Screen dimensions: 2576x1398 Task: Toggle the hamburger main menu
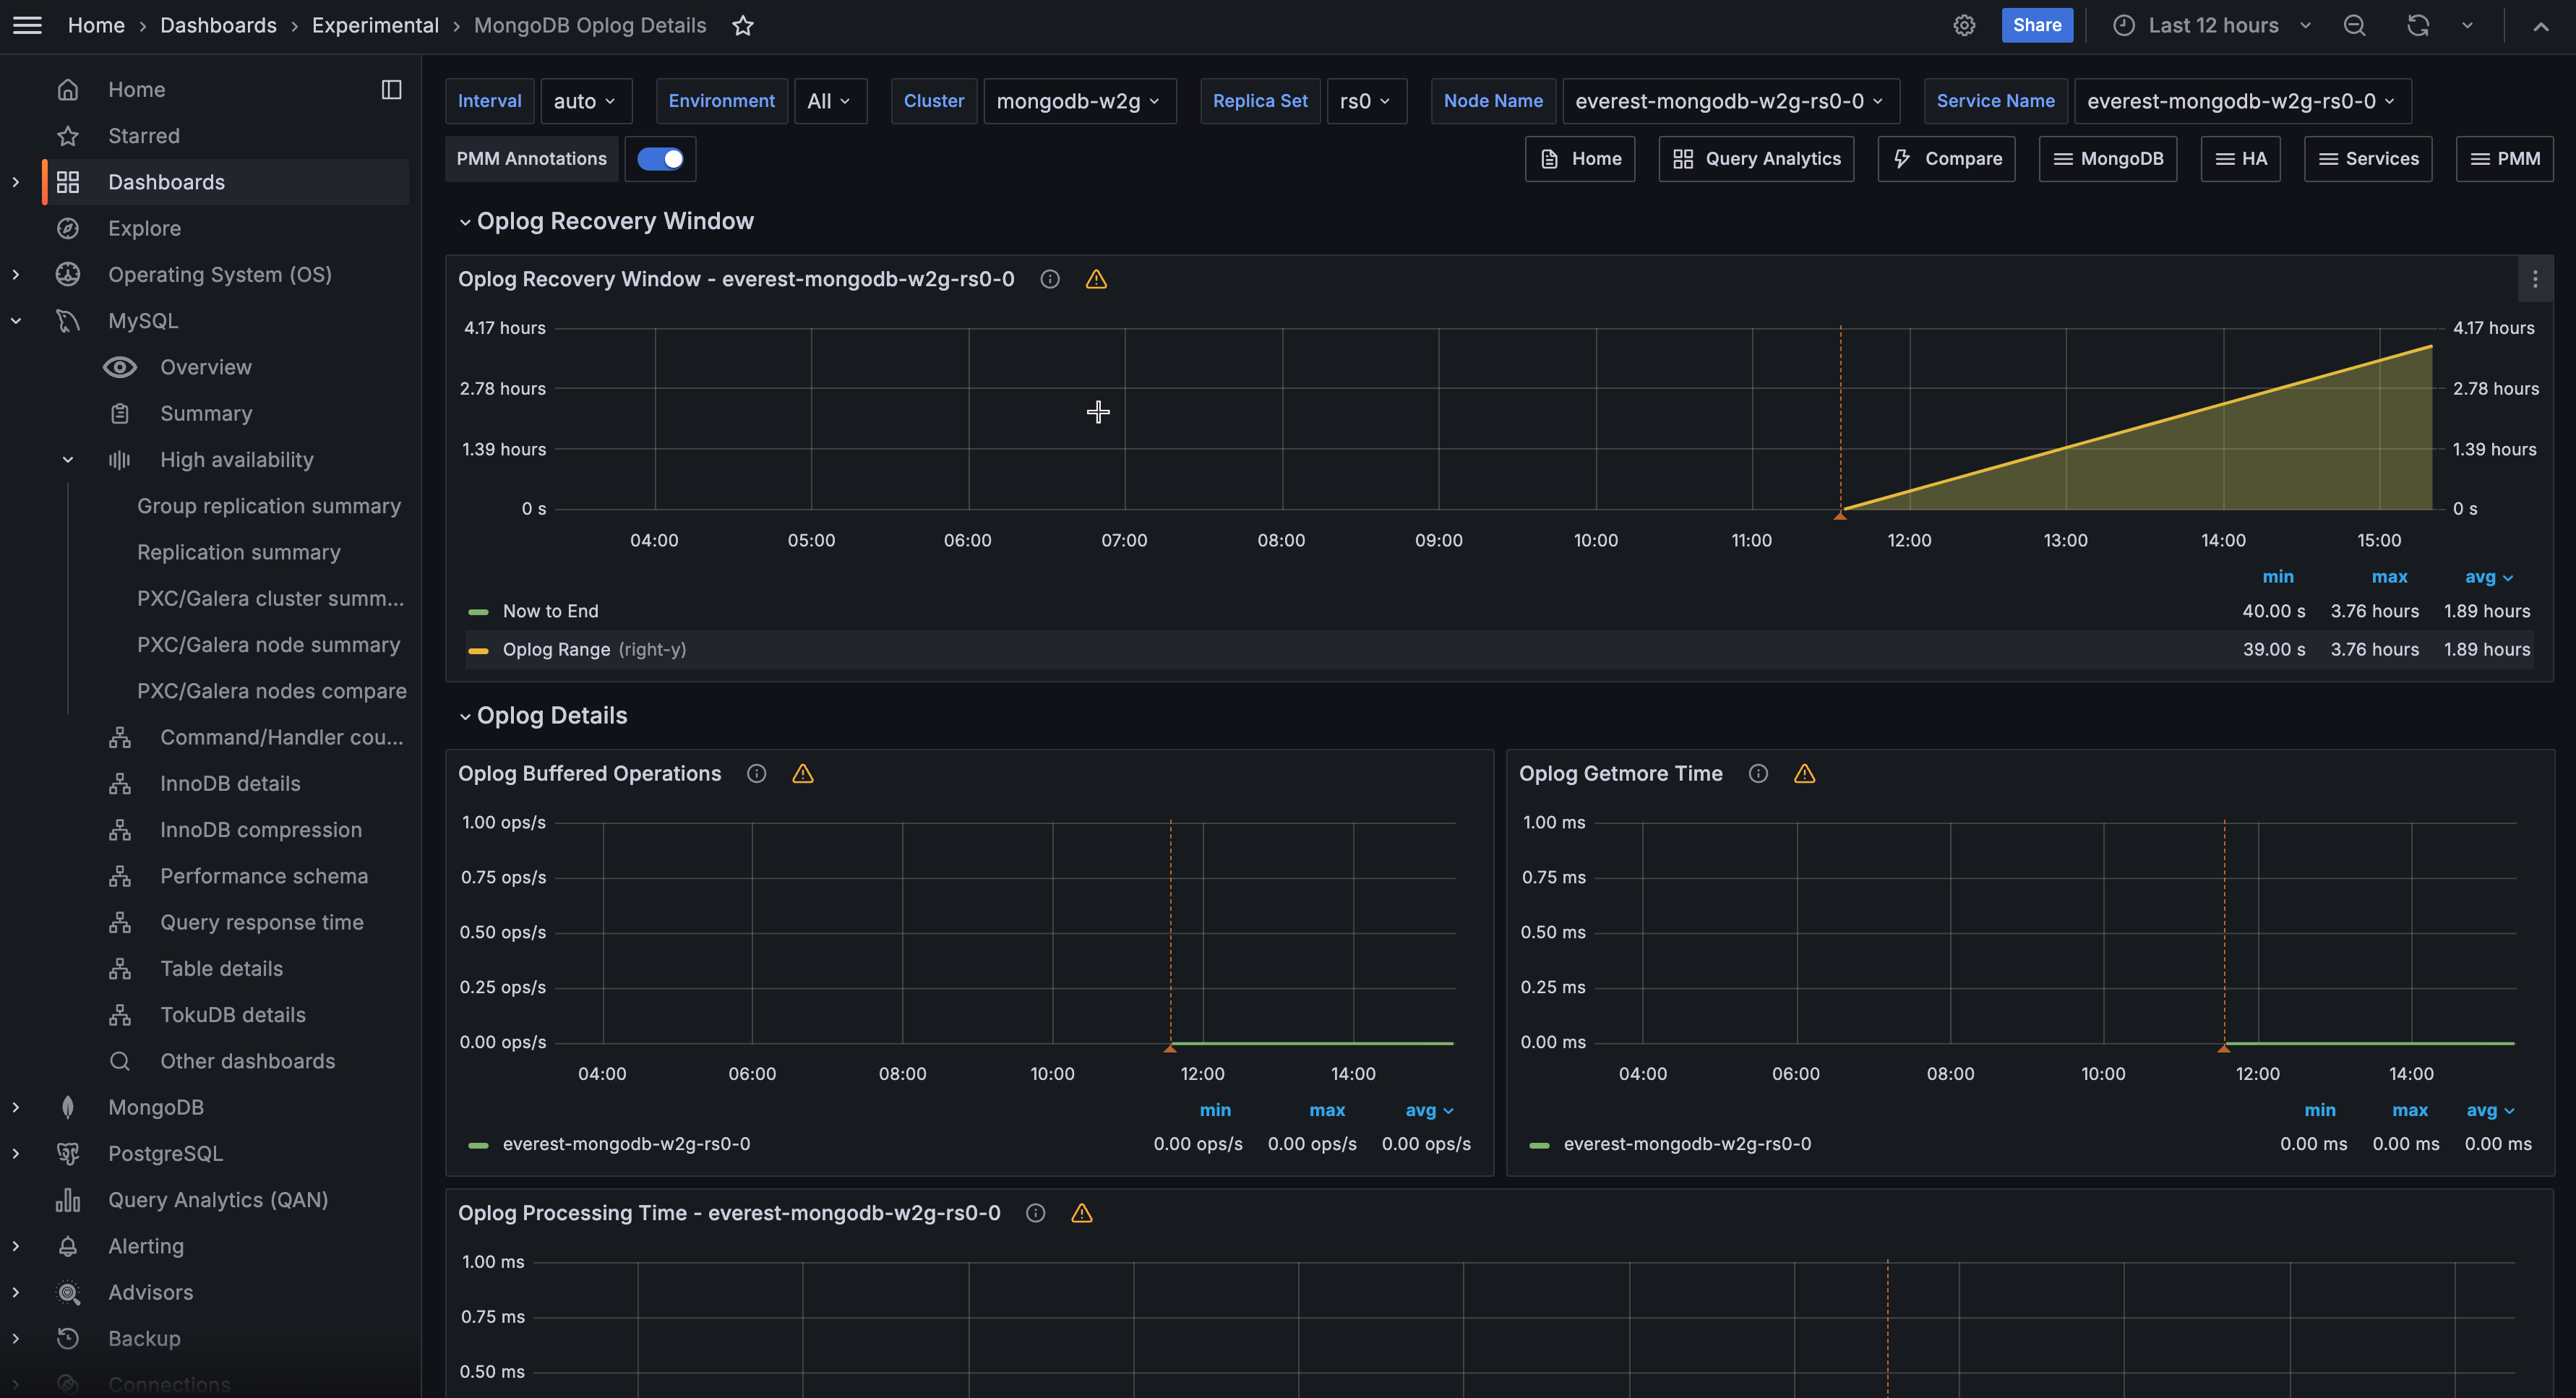pyautogui.click(x=28, y=26)
